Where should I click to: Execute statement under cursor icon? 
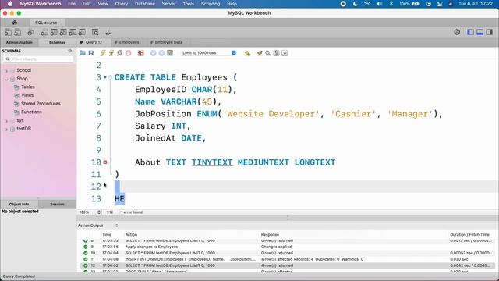111,53
